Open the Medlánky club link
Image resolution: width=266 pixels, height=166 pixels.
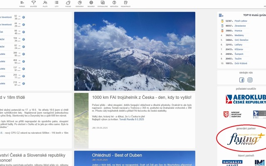click(239, 35)
